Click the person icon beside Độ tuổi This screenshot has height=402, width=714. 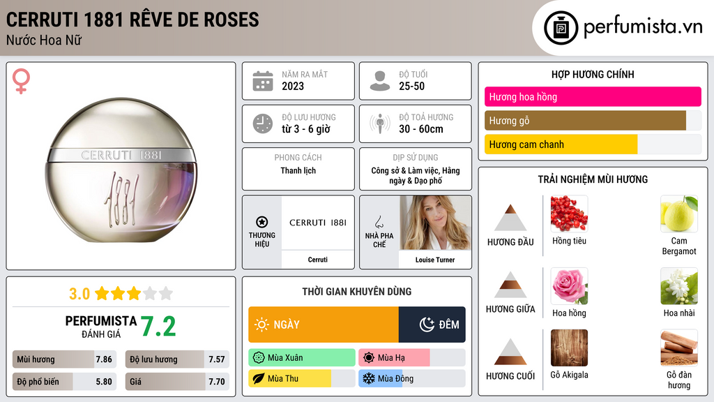click(x=380, y=81)
